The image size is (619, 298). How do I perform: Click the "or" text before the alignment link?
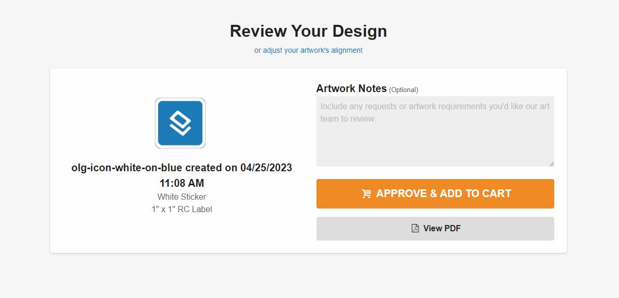point(257,50)
